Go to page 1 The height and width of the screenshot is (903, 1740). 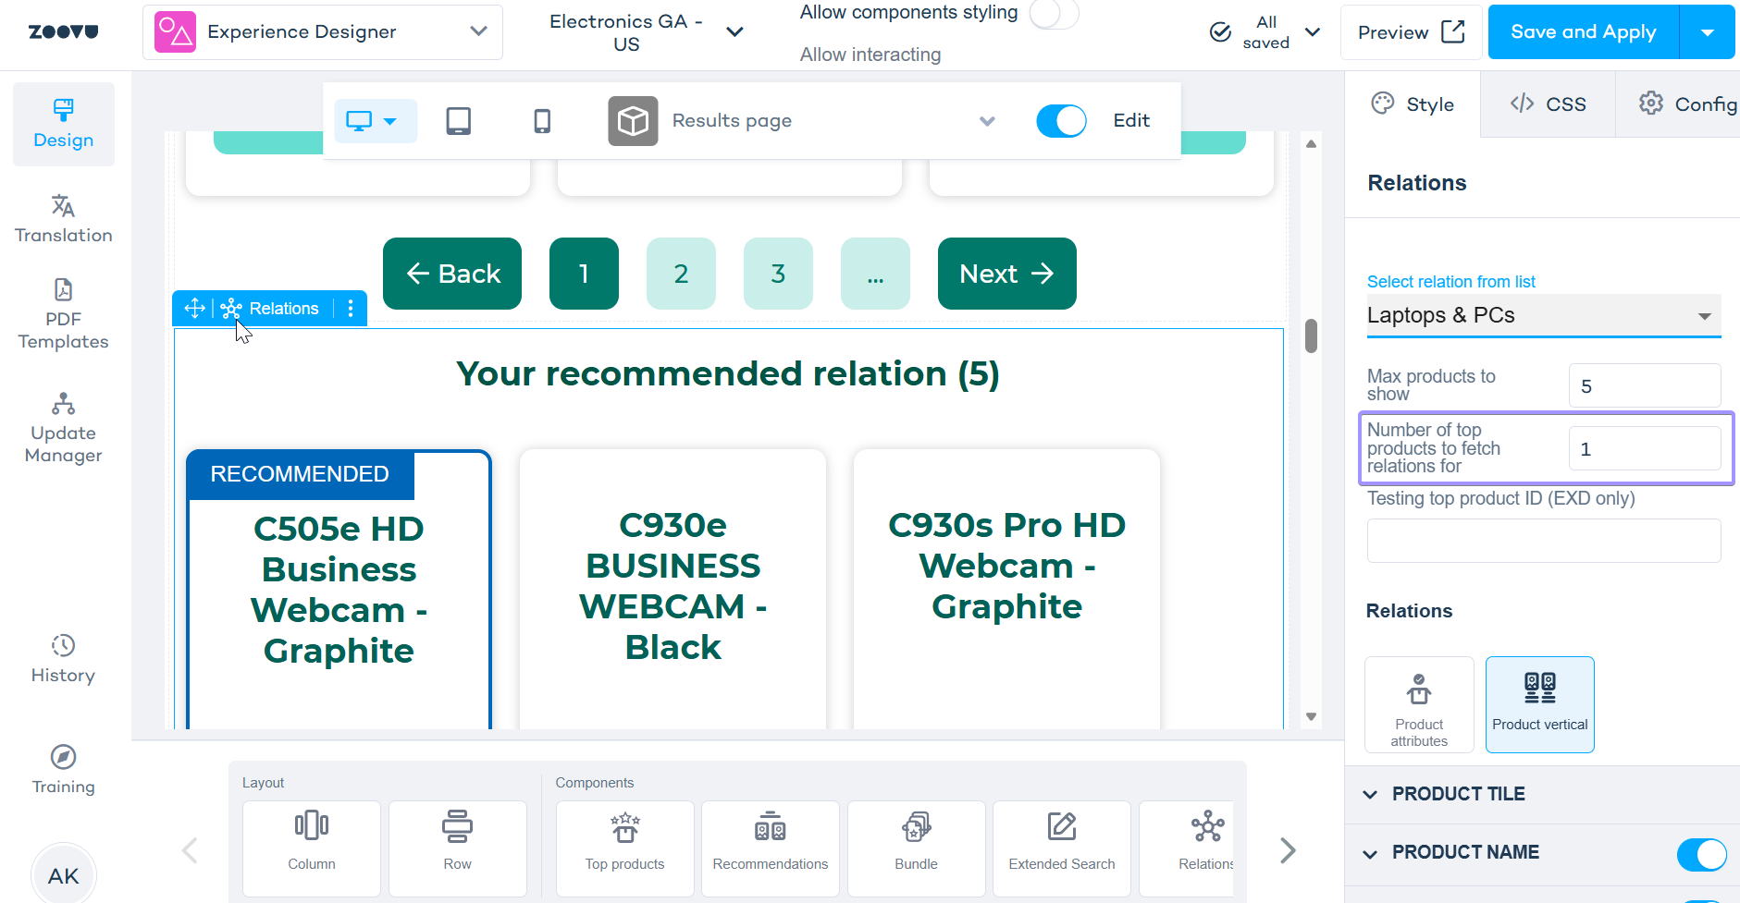click(584, 274)
